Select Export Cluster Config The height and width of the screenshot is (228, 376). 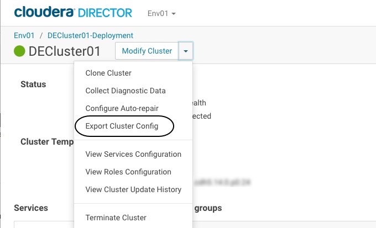click(x=122, y=126)
